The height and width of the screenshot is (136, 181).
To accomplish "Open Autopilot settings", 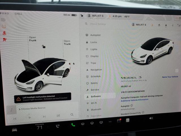I will tap(93, 35).
